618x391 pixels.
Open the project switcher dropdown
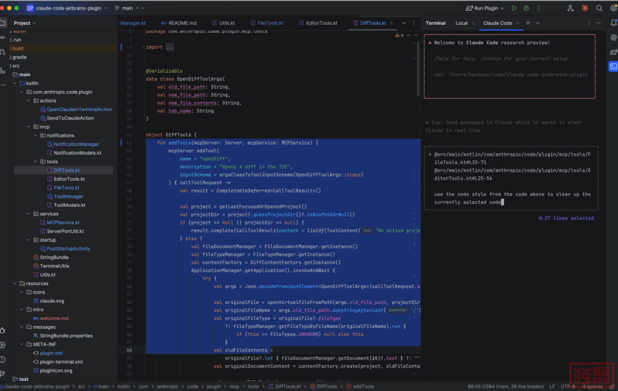pos(67,8)
